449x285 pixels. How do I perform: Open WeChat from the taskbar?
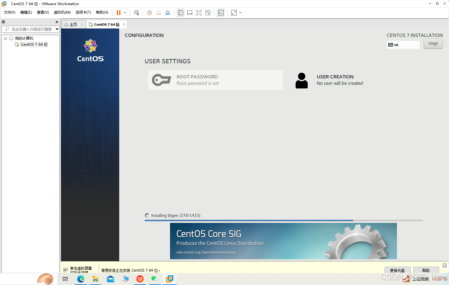155,279
